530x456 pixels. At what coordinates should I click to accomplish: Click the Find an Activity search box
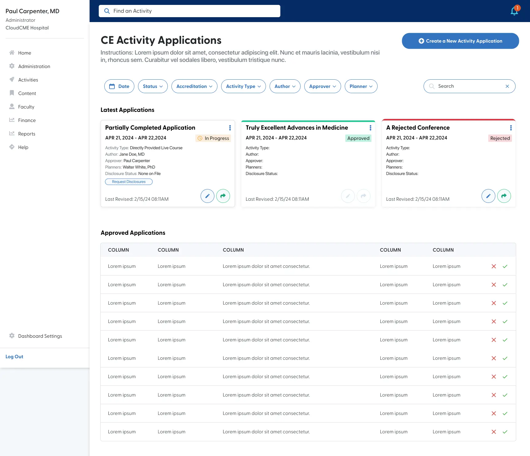coord(189,11)
